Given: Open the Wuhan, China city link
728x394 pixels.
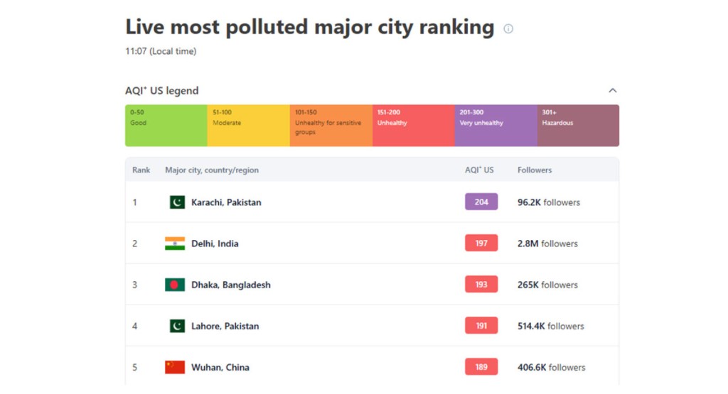Looking at the screenshot, I should click(x=220, y=367).
